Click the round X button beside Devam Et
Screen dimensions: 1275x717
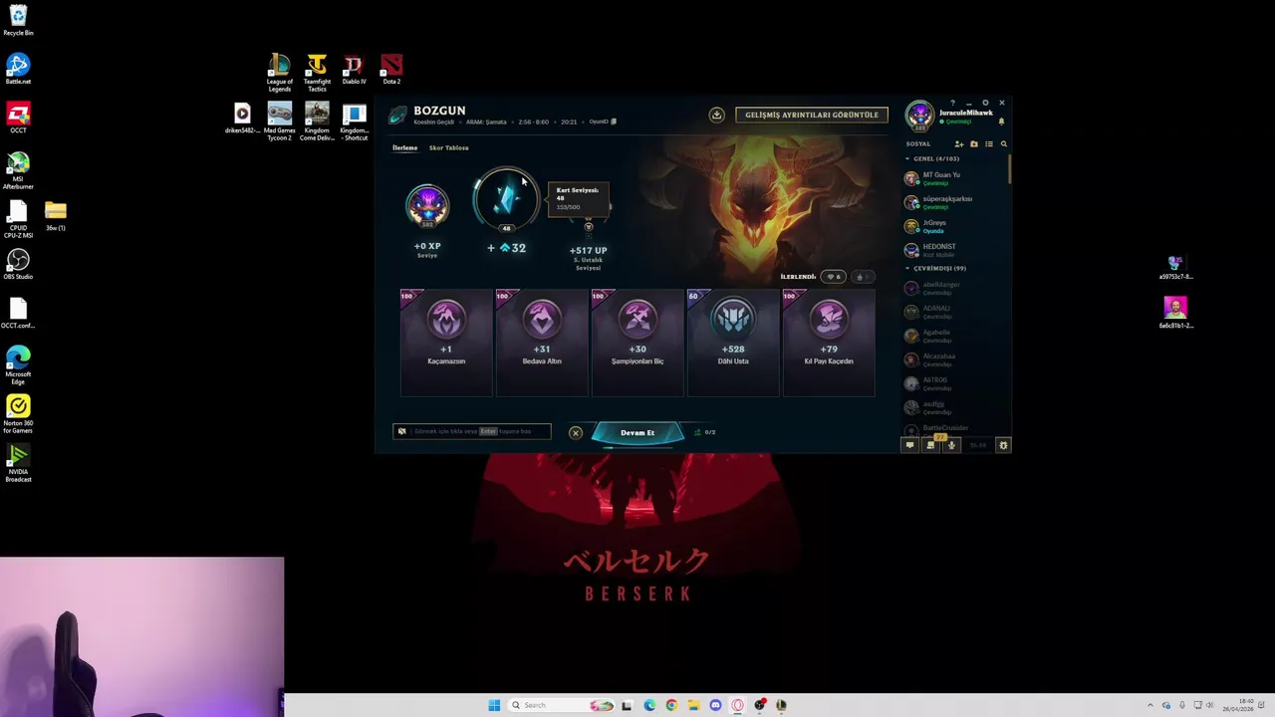[x=575, y=432]
